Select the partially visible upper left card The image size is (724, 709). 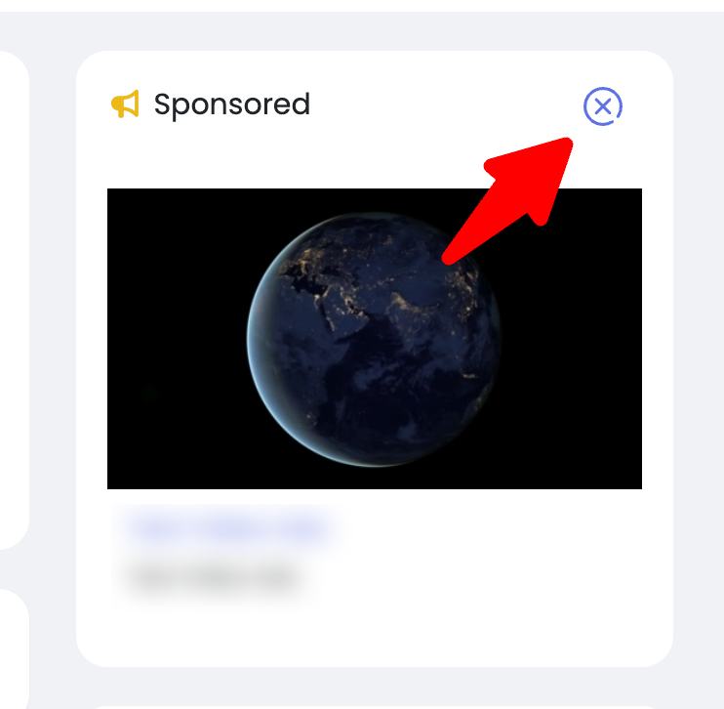coord(15,301)
